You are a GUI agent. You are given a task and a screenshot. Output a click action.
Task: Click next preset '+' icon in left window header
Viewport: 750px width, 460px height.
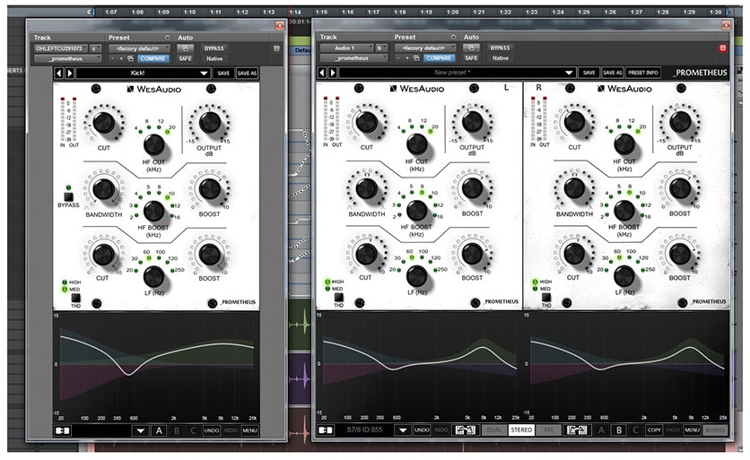pyautogui.click(x=120, y=59)
